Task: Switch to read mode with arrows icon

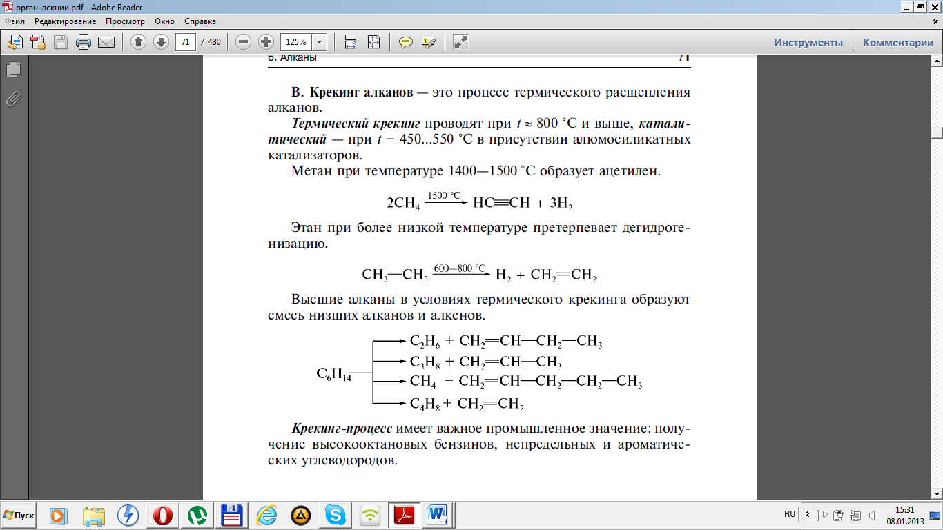Action: click(x=461, y=42)
